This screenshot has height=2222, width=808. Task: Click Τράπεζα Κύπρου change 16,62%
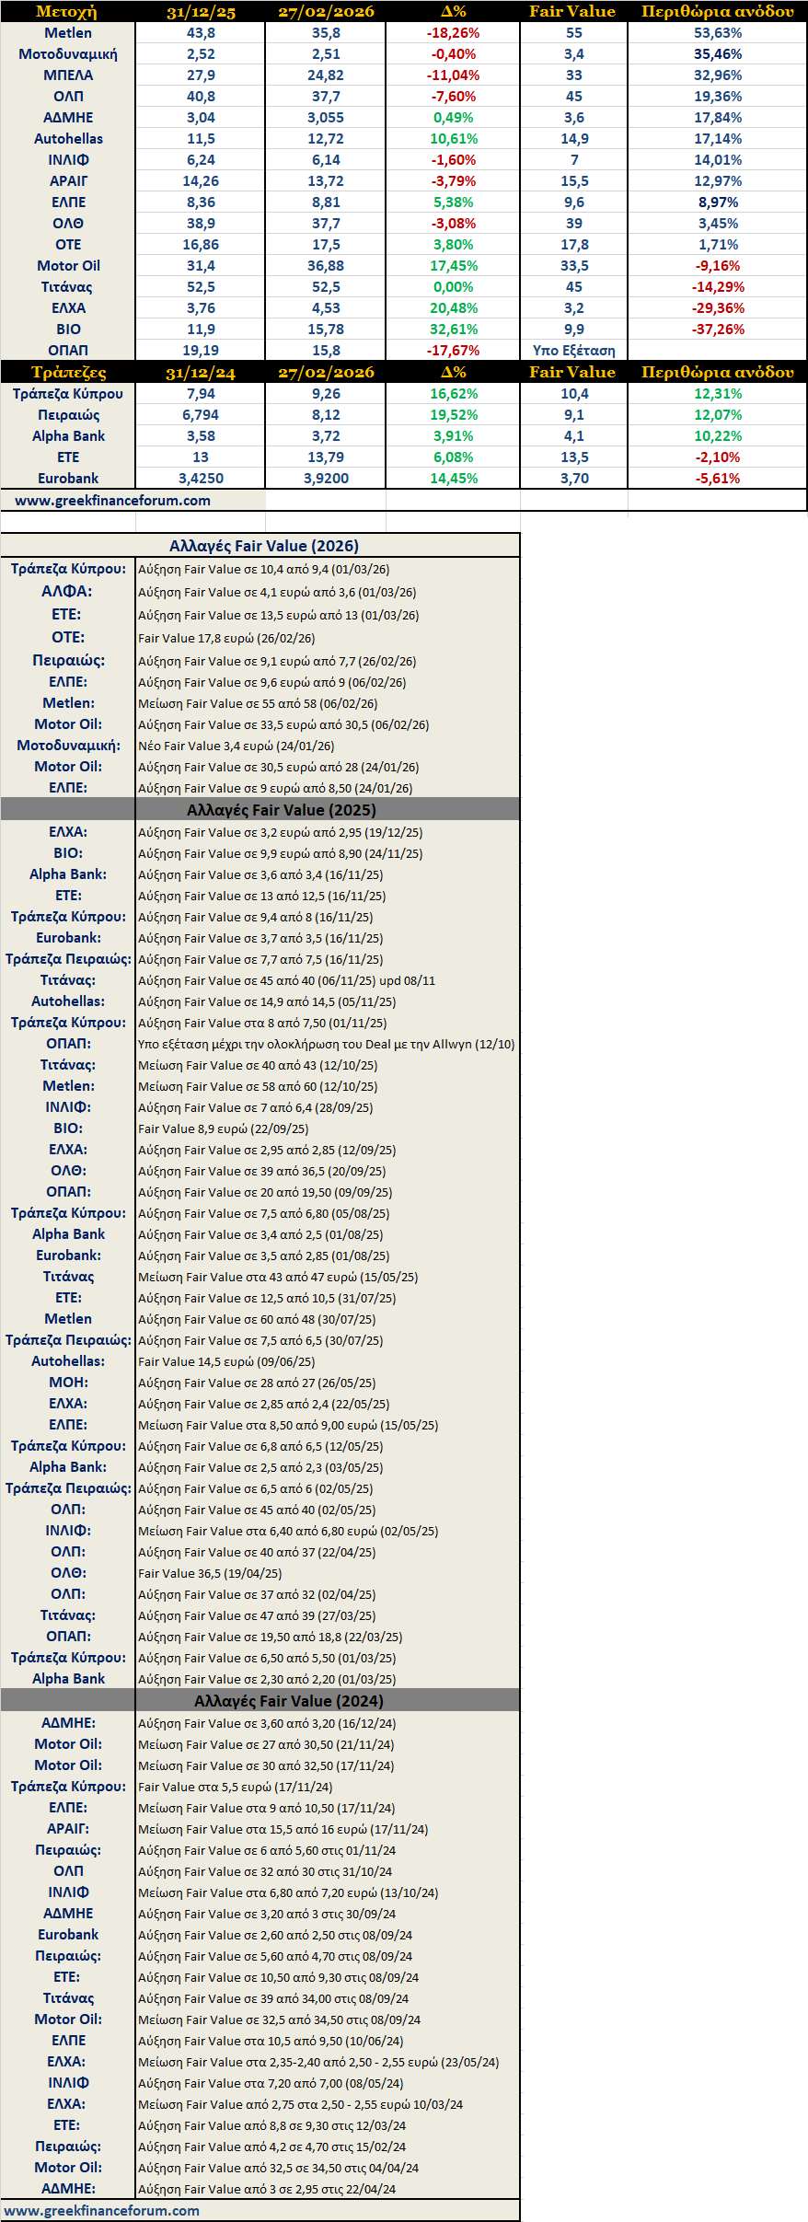coord(453,394)
